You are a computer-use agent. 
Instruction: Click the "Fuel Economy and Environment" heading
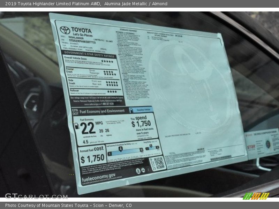tap(102, 111)
